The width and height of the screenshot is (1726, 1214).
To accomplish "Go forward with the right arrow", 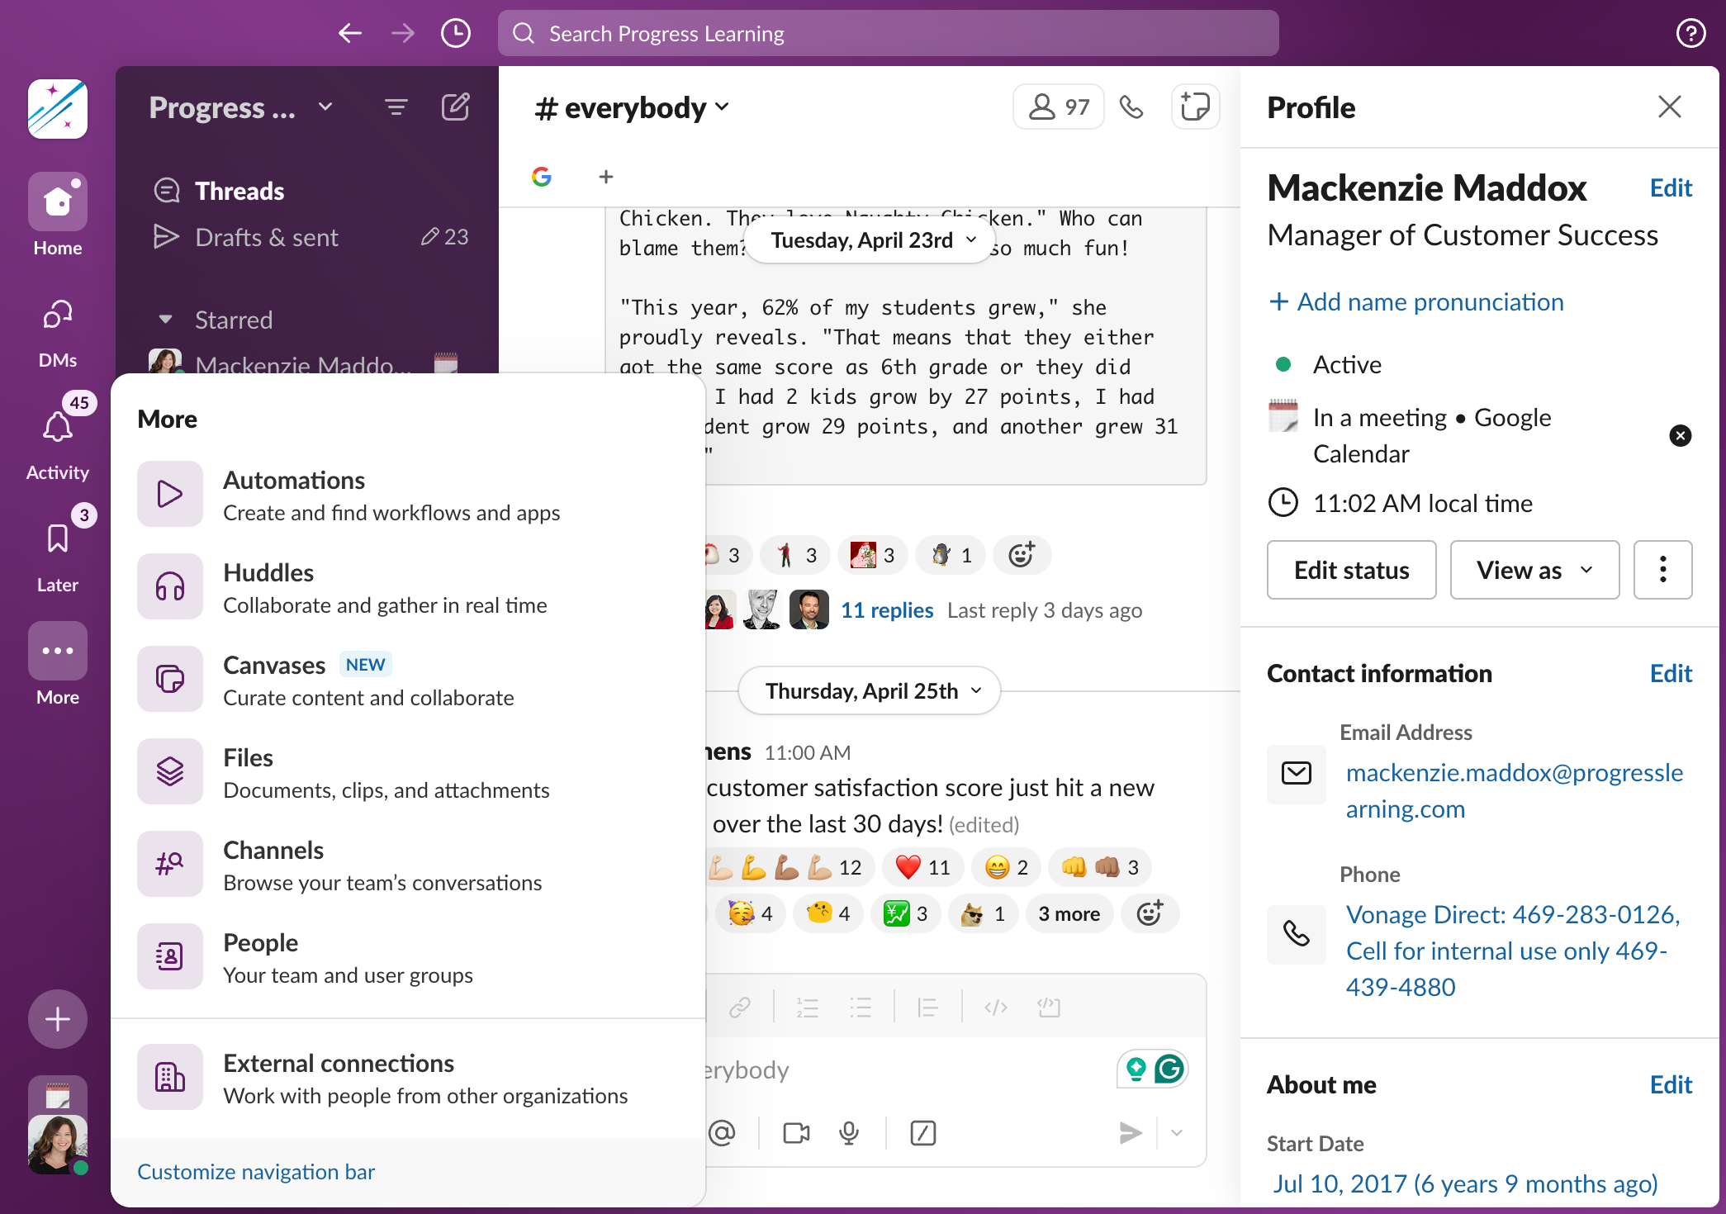I will pos(403,33).
